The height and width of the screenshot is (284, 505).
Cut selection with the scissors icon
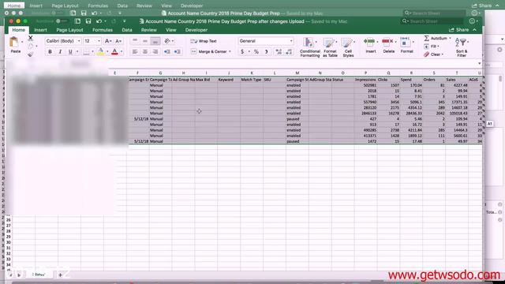[x=31, y=38]
